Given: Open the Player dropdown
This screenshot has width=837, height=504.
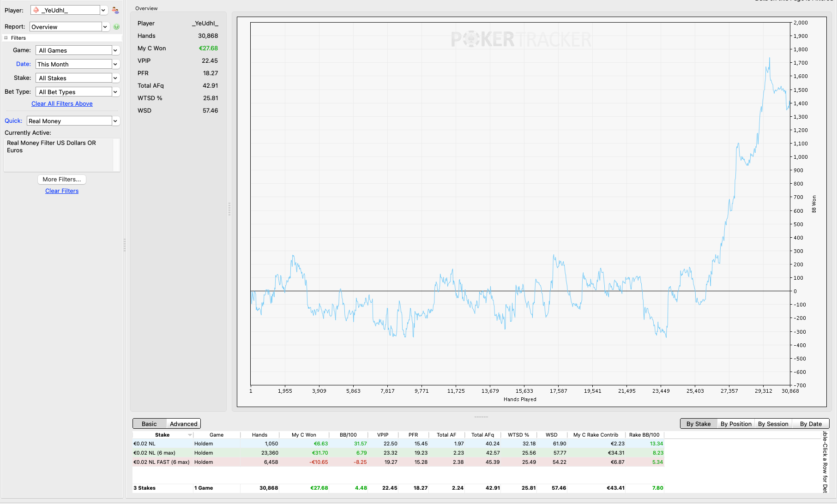Looking at the screenshot, I should pos(103,10).
